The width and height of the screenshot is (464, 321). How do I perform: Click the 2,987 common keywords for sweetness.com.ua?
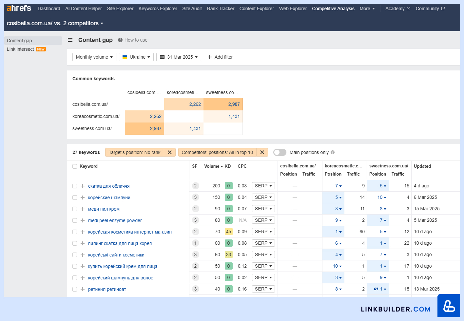click(x=156, y=128)
